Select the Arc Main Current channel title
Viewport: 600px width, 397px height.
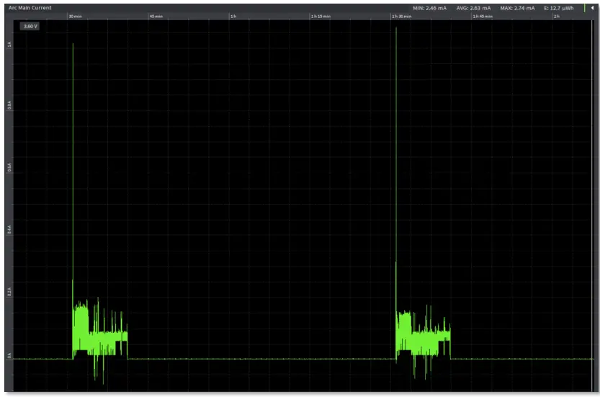tap(30, 8)
